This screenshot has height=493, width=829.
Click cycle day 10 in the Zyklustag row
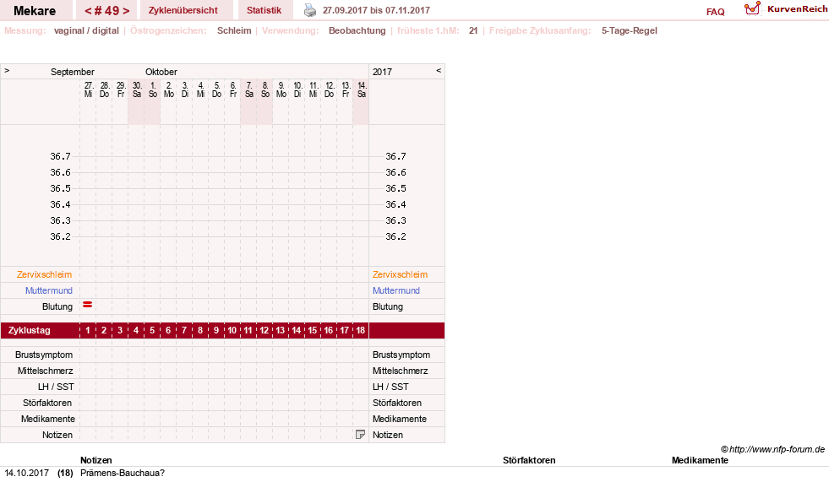coord(232,330)
